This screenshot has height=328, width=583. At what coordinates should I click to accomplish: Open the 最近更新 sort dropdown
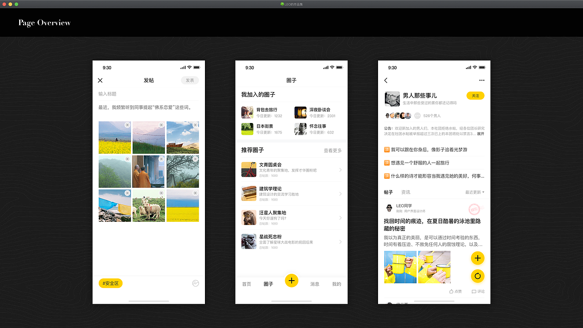point(475,192)
